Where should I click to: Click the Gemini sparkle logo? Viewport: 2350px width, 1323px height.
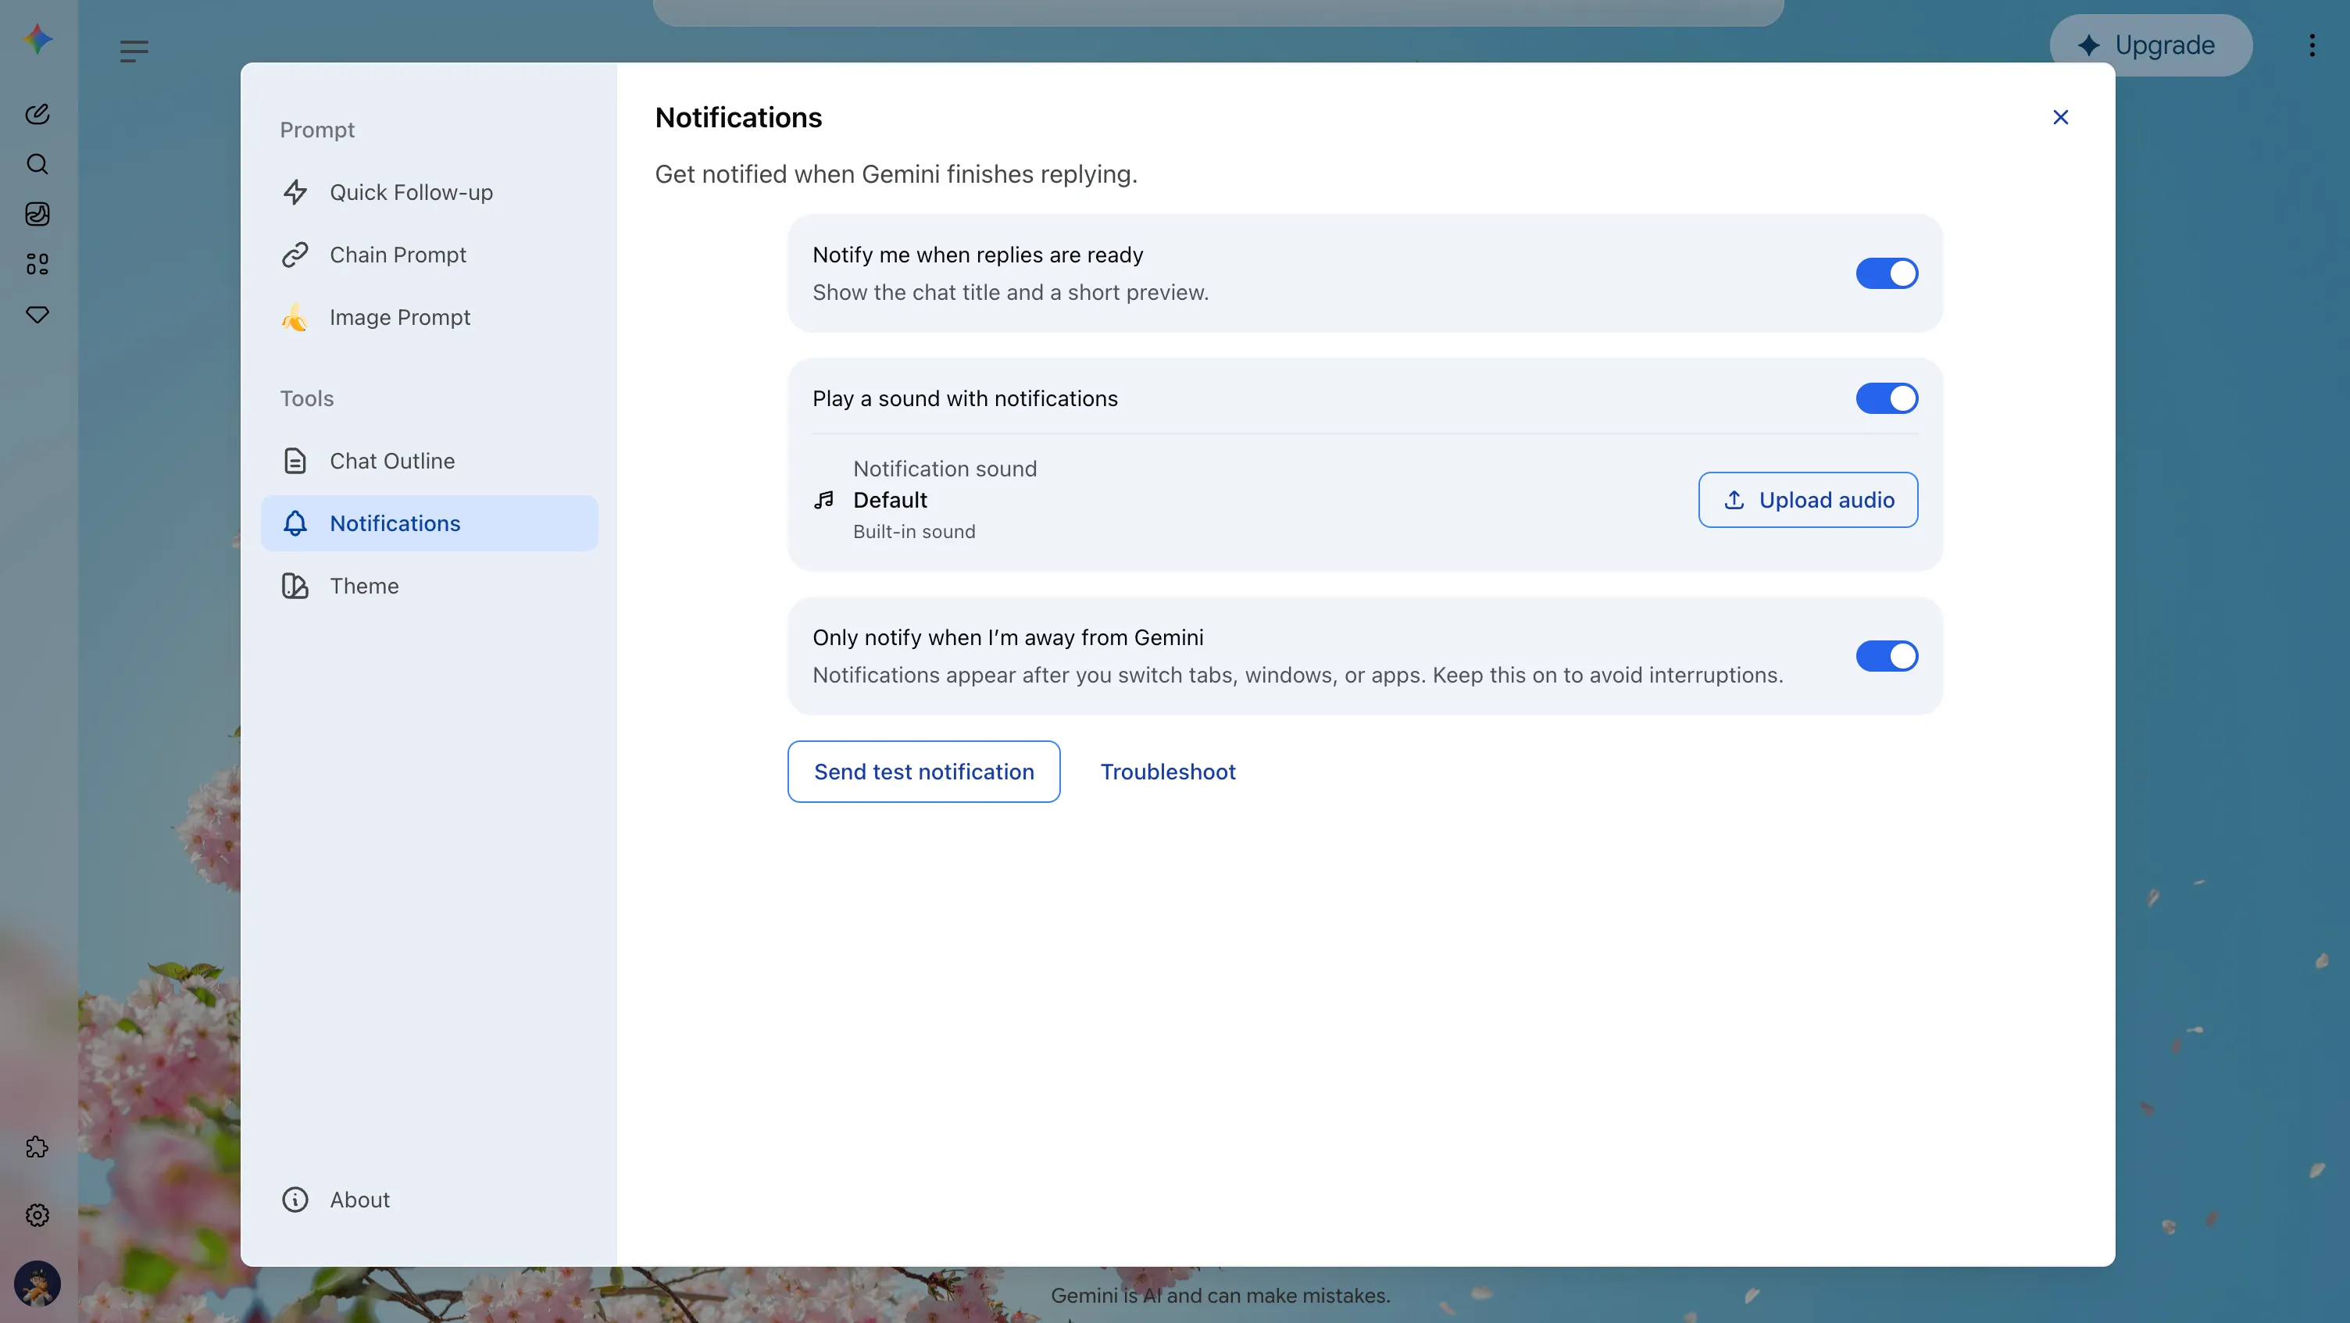[x=37, y=39]
